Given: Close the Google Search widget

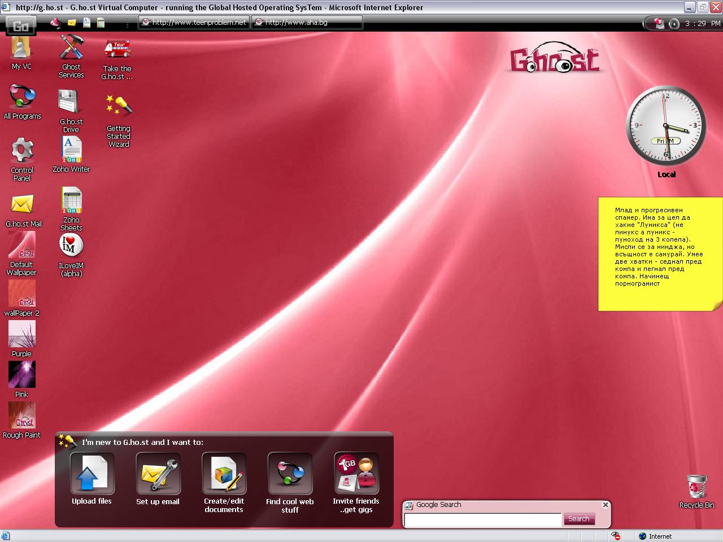Looking at the screenshot, I should tap(606, 505).
